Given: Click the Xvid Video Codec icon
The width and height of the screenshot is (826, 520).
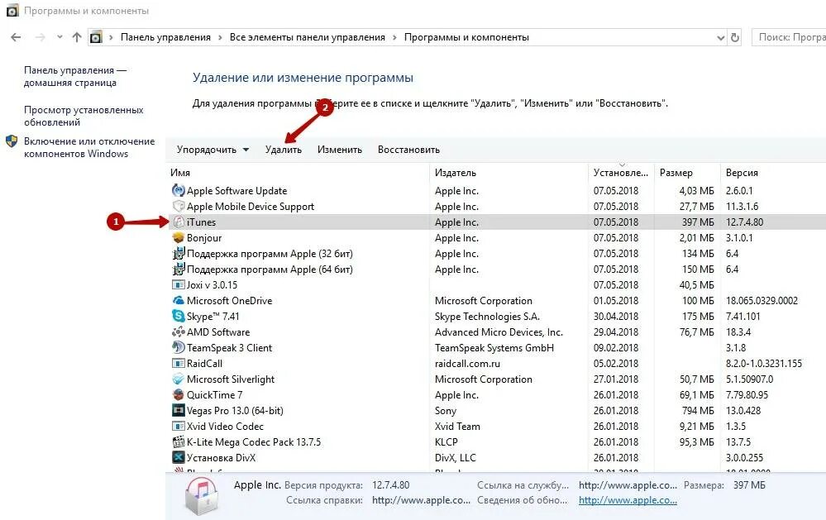Looking at the screenshot, I should tap(179, 427).
